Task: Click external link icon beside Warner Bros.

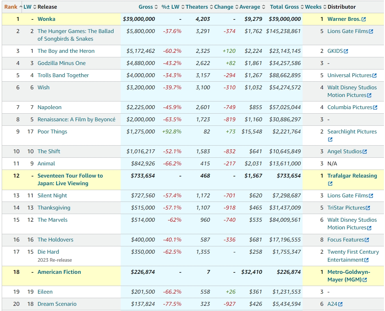Action: [364, 19]
